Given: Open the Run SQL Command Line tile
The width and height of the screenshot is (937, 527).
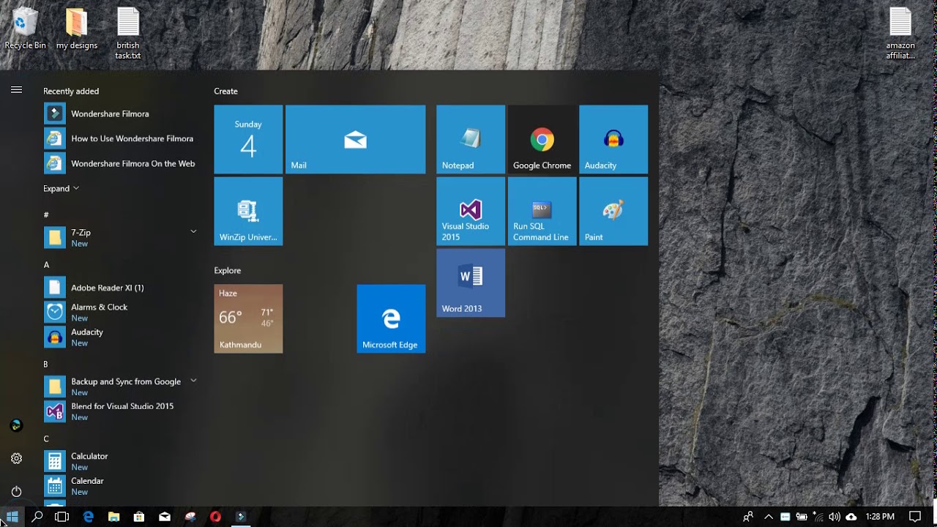Looking at the screenshot, I should coord(542,211).
